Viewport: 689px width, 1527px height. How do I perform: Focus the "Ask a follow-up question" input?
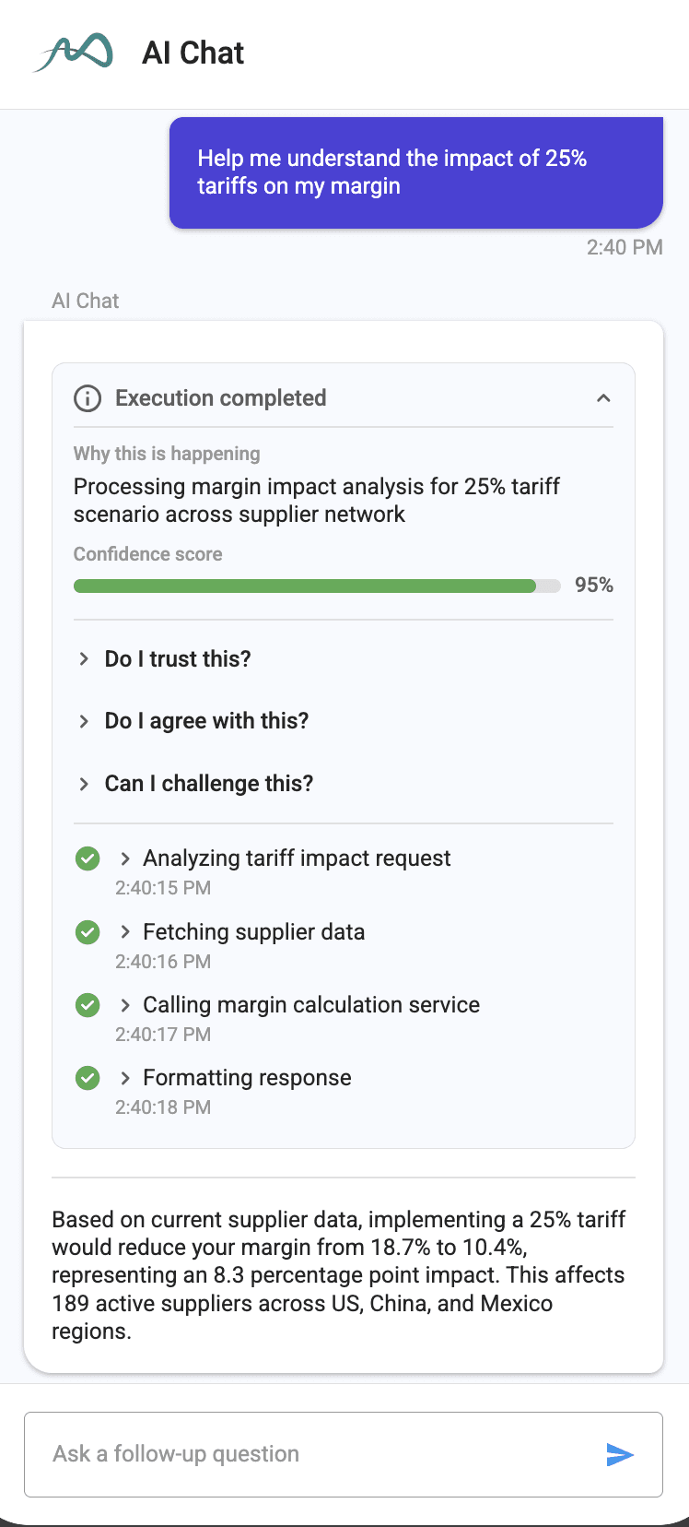click(x=313, y=1454)
